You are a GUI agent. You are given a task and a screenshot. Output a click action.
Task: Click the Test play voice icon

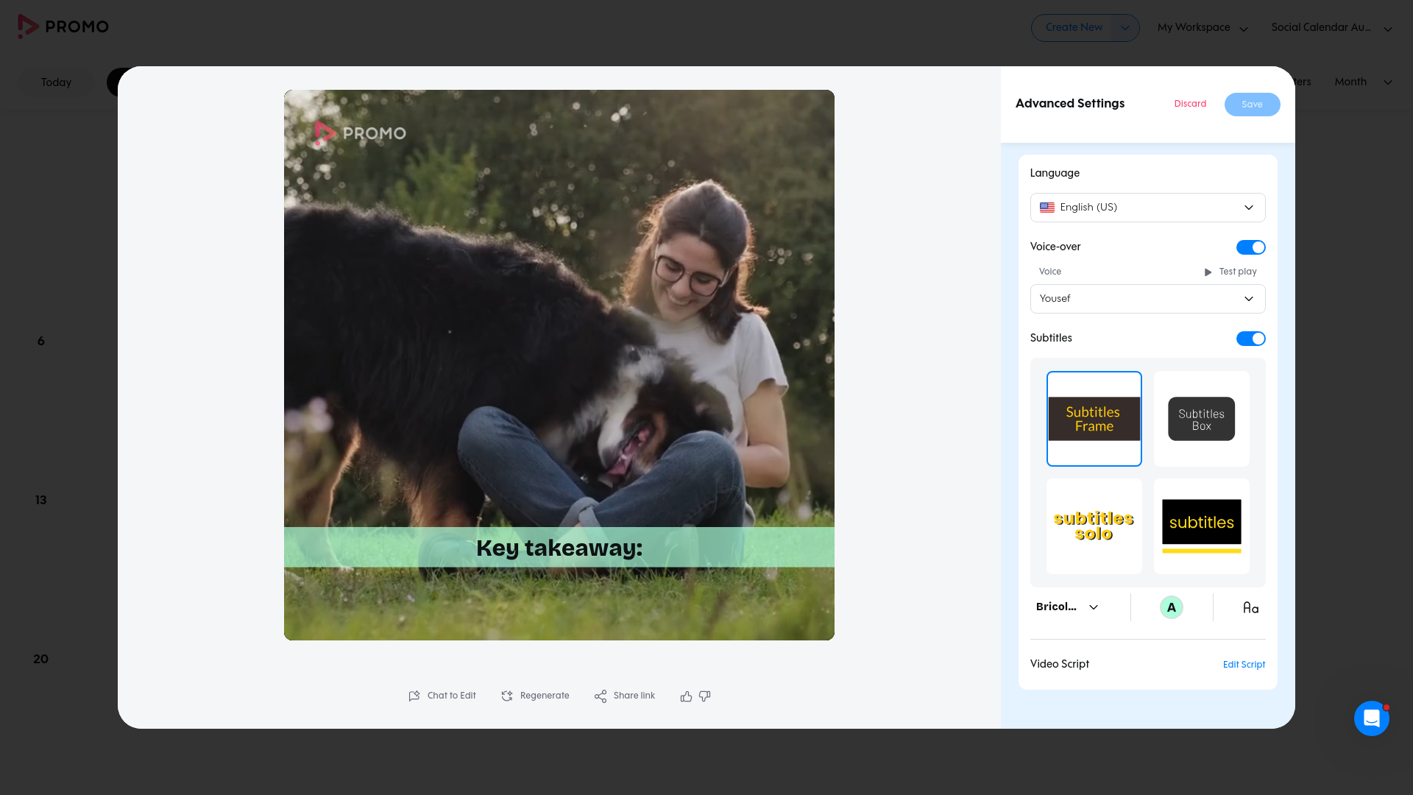click(1208, 272)
